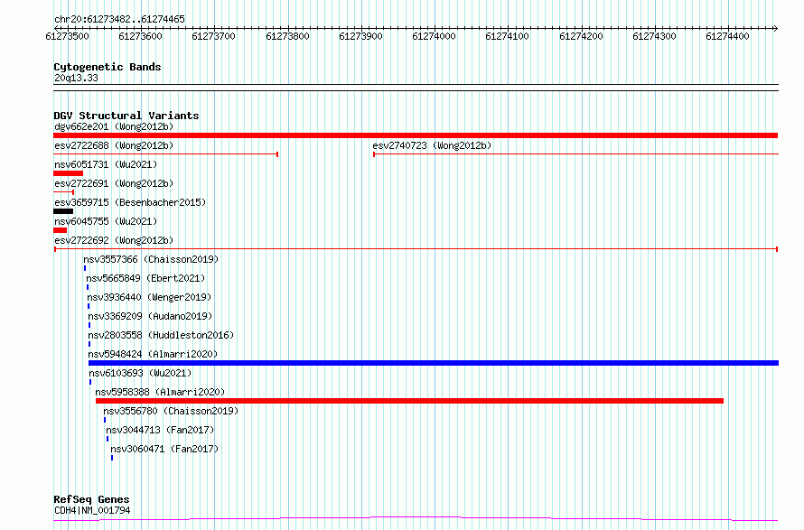Open esv3659715 (Besenbacher2015) variant details
804x530 pixels.
click(130, 202)
